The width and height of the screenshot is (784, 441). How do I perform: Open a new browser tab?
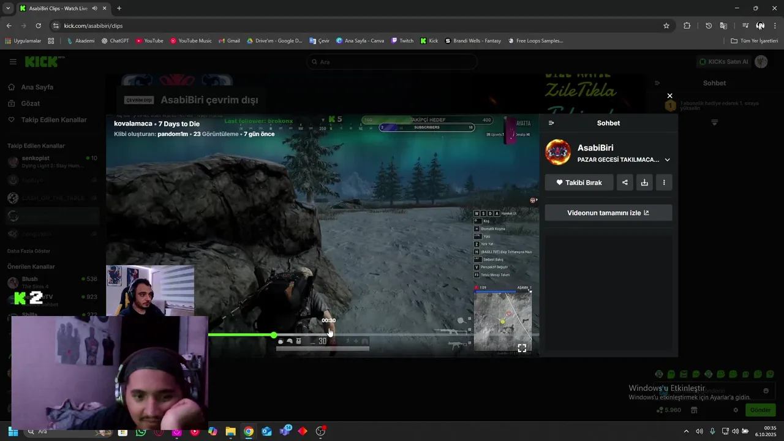(x=119, y=9)
